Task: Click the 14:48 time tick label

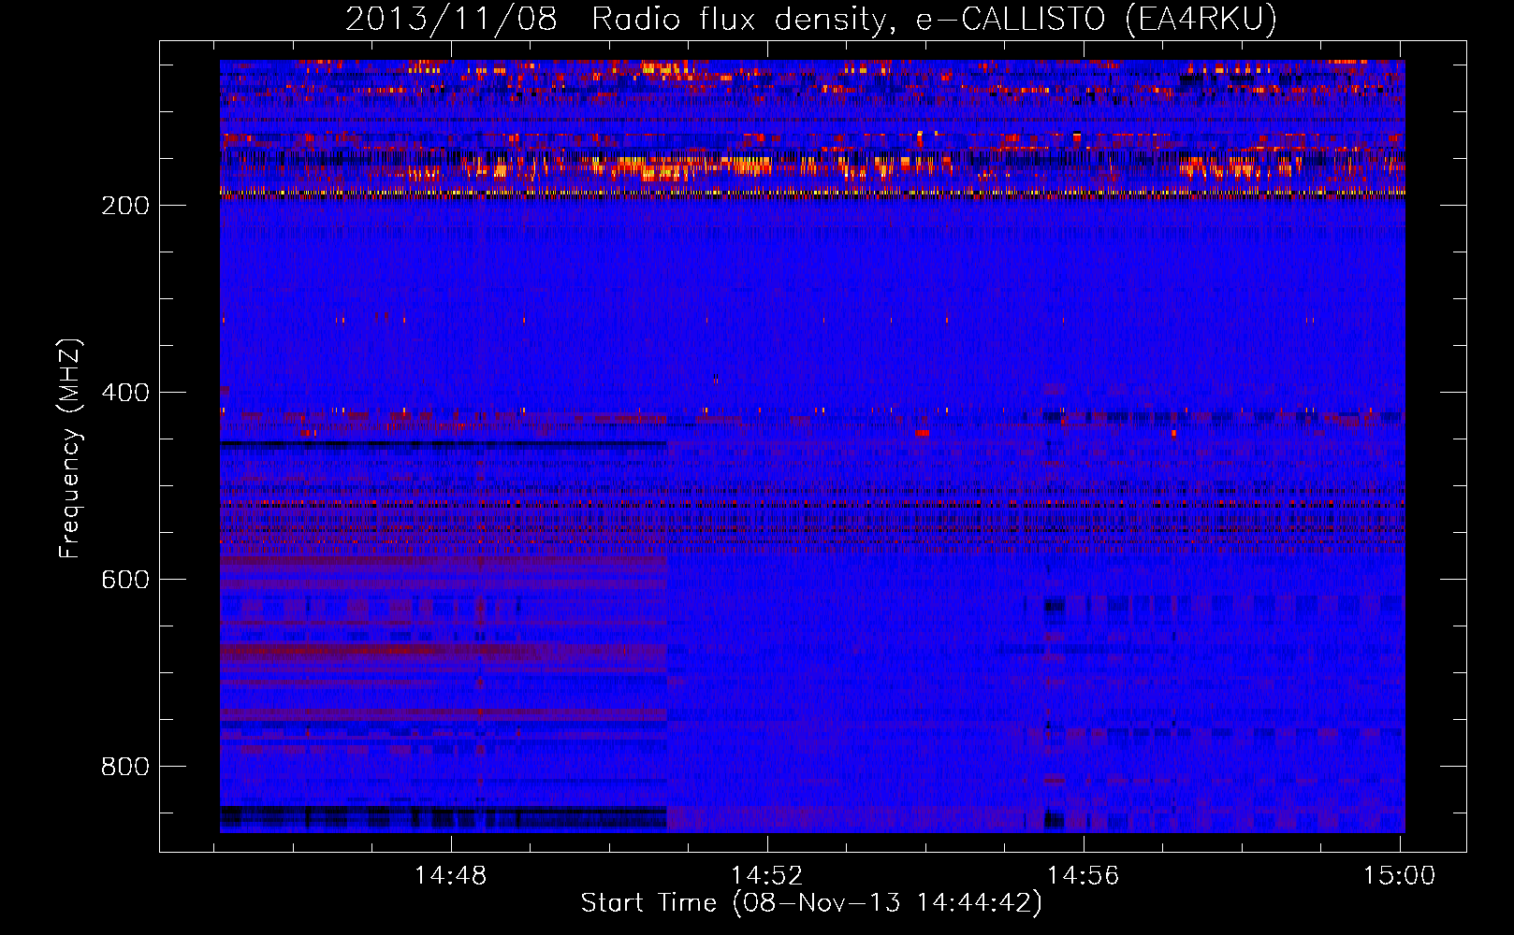Action: pyautogui.click(x=451, y=876)
